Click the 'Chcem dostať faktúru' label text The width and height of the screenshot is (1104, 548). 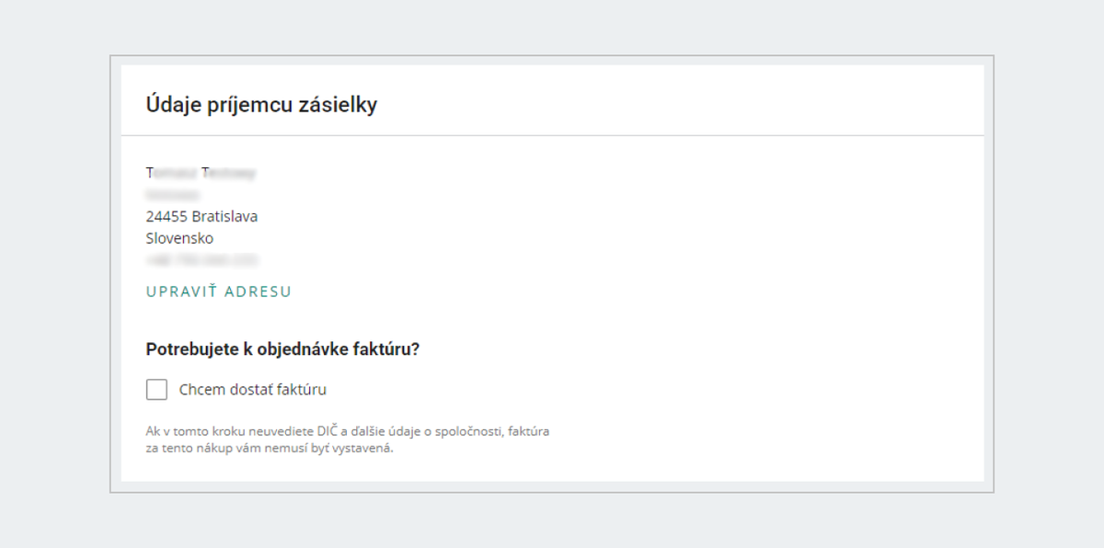pos(252,390)
